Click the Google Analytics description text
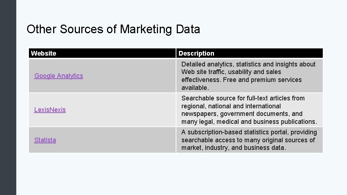Screen dimensions: 347x195 (248, 76)
